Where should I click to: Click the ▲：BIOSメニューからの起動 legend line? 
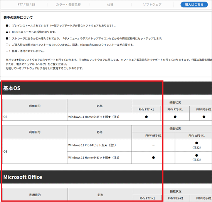[x=31, y=32]
